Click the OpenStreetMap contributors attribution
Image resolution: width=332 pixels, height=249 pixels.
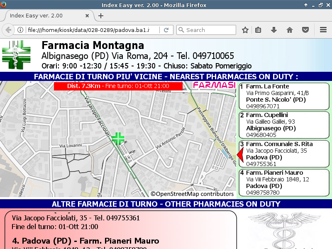point(192,194)
